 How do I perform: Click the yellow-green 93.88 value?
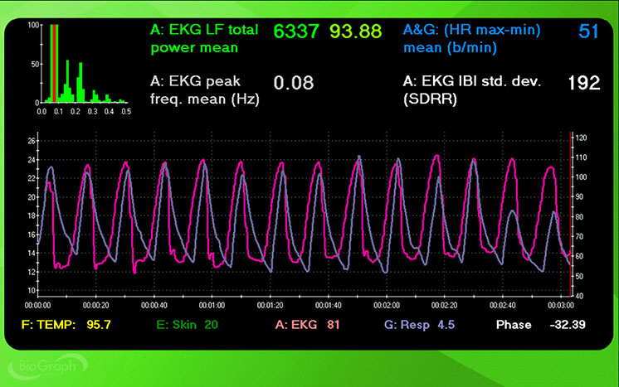[355, 31]
